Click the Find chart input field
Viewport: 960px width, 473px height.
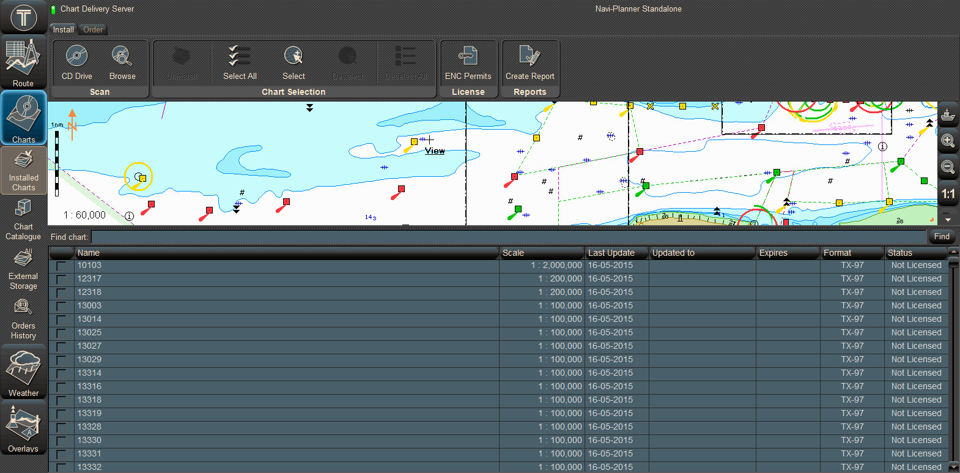point(508,237)
